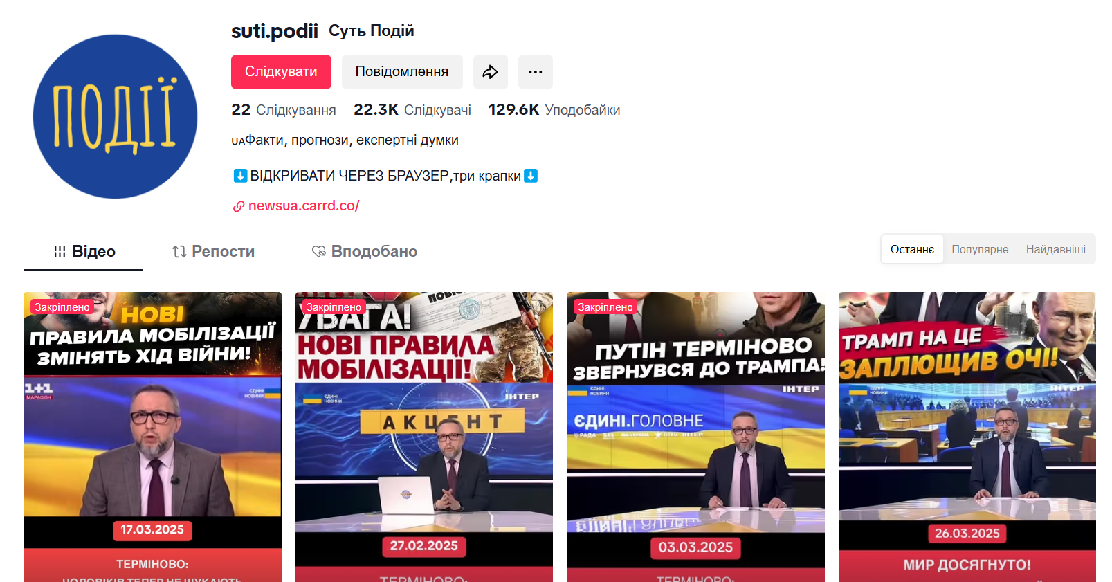Switch to the Репости tab

click(214, 252)
